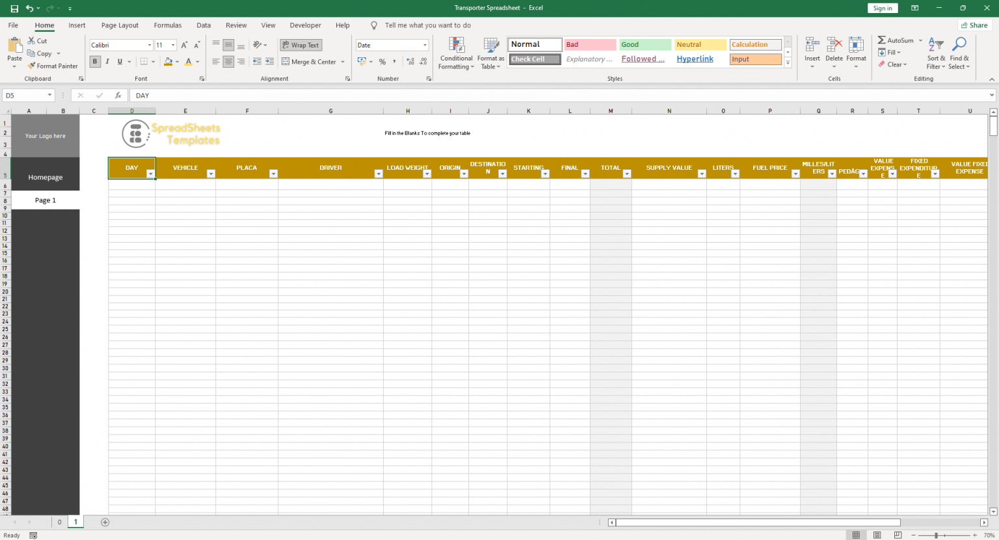Open the Number Format dropdown showing Date
Screen dimensions: 999x540
(424, 45)
